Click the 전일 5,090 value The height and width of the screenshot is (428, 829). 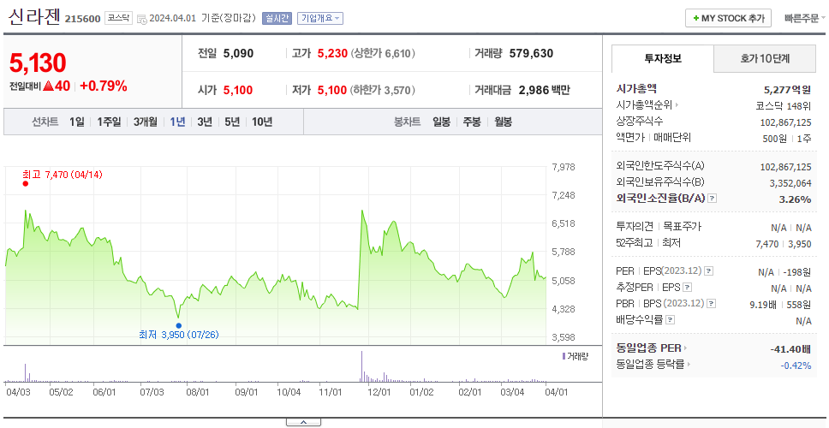(x=238, y=53)
